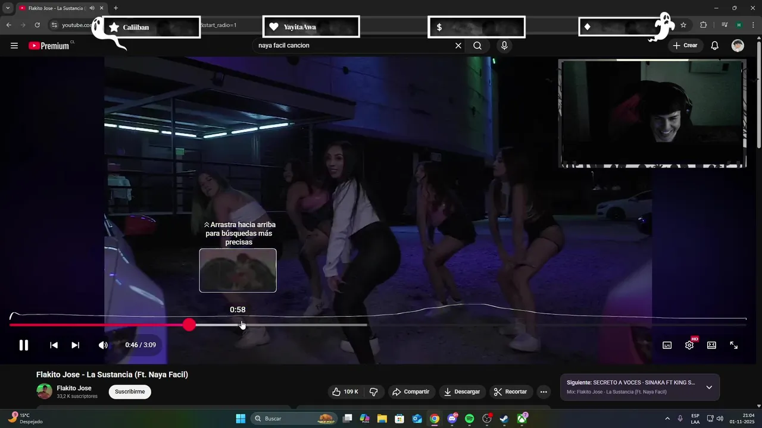The image size is (762, 428).
Task: Bookmark this page with the star
Action: (x=683, y=25)
